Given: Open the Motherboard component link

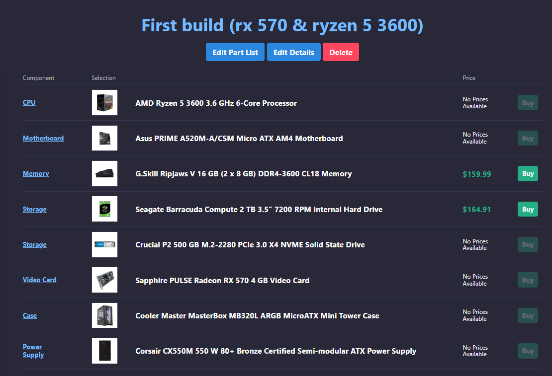Looking at the screenshot, I should pos(43,138).
